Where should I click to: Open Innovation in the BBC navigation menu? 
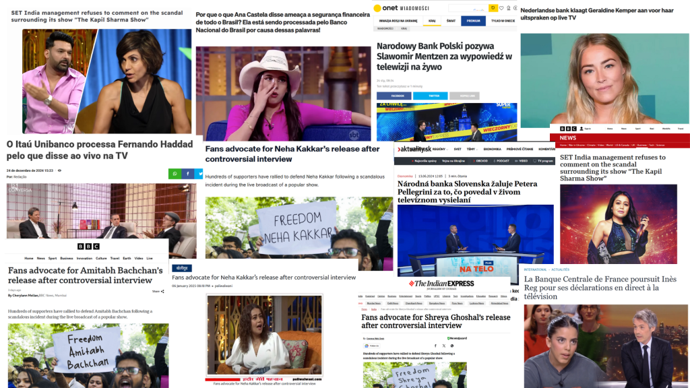(x=84, y=258)
